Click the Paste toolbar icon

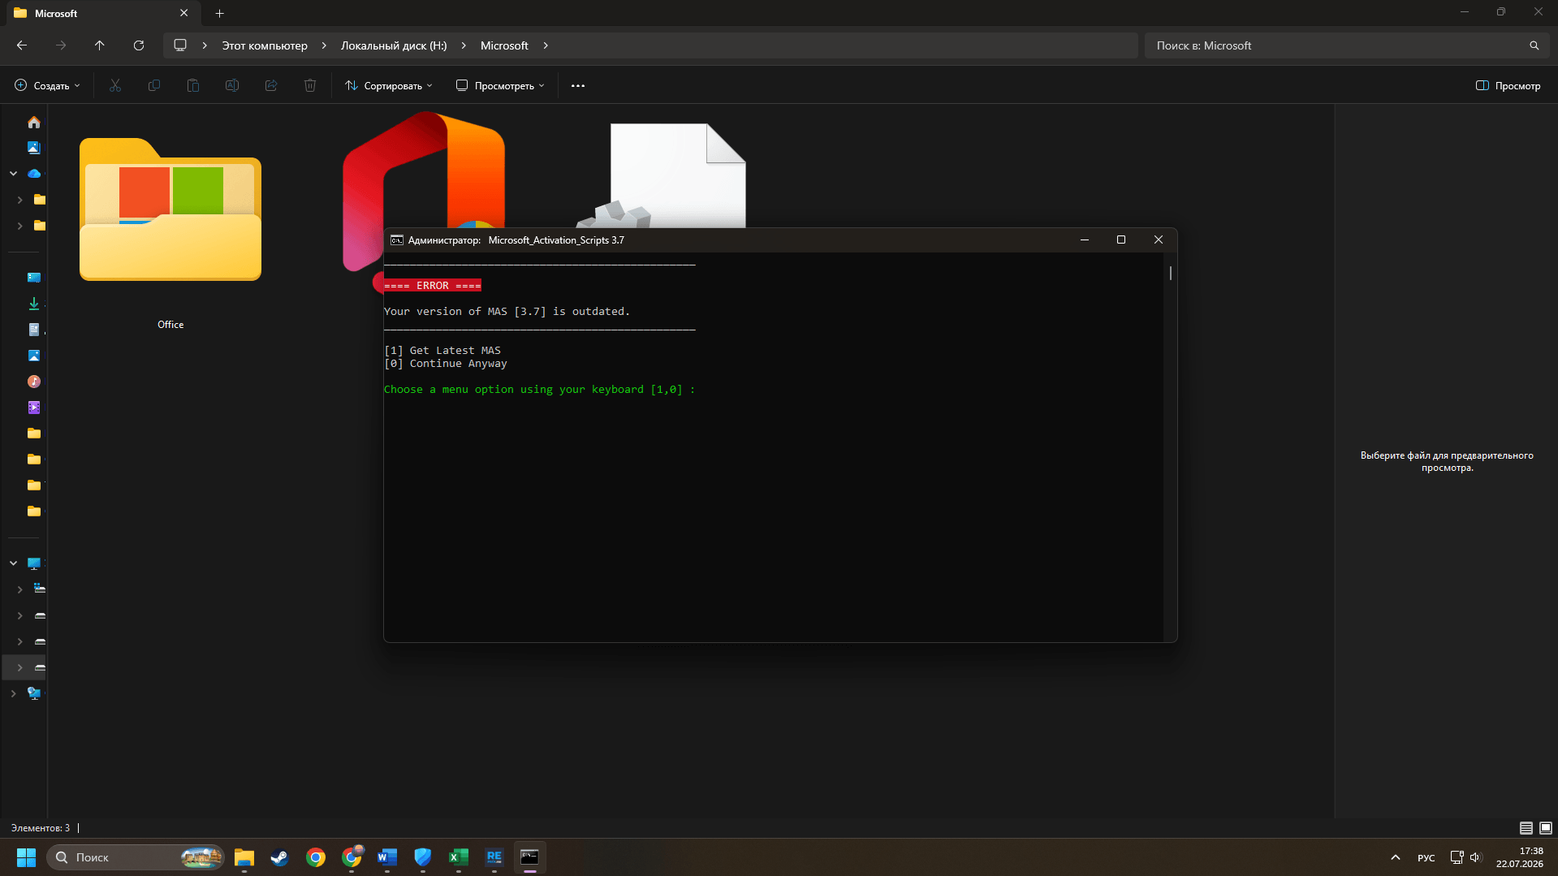193,85
